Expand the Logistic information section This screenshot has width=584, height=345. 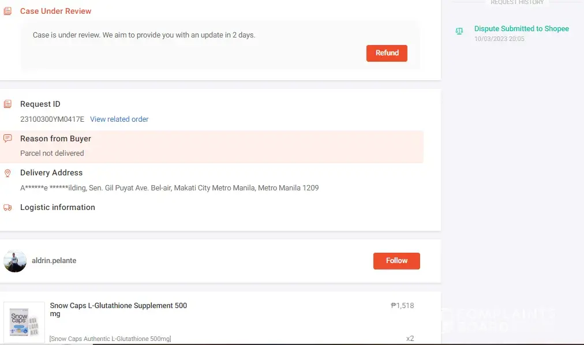(58, 208)
